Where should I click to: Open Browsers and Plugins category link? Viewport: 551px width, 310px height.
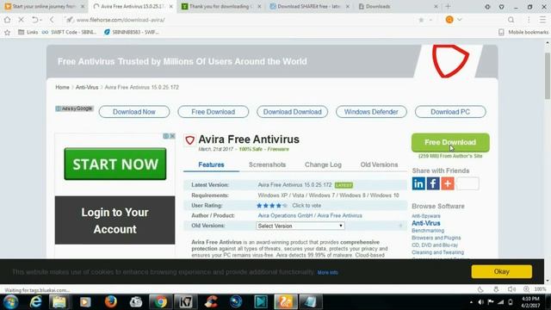click(x=436, y=238)
